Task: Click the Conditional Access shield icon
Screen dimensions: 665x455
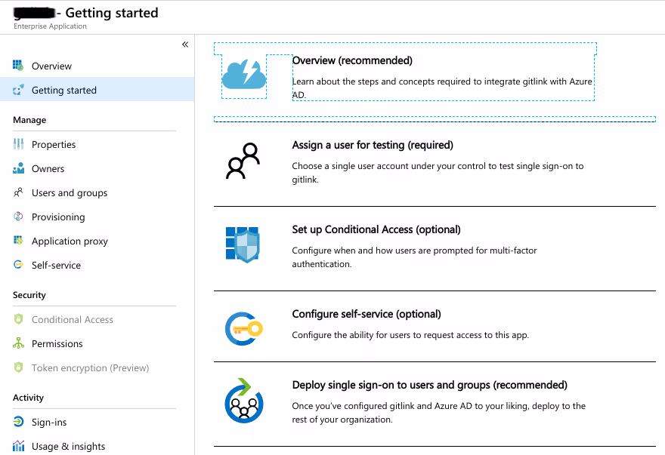Action: click(243, 244)
